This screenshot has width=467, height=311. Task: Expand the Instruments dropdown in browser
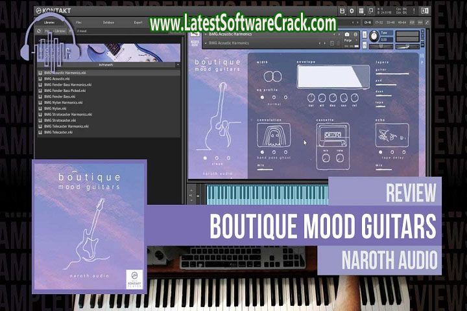coord(178,65)
